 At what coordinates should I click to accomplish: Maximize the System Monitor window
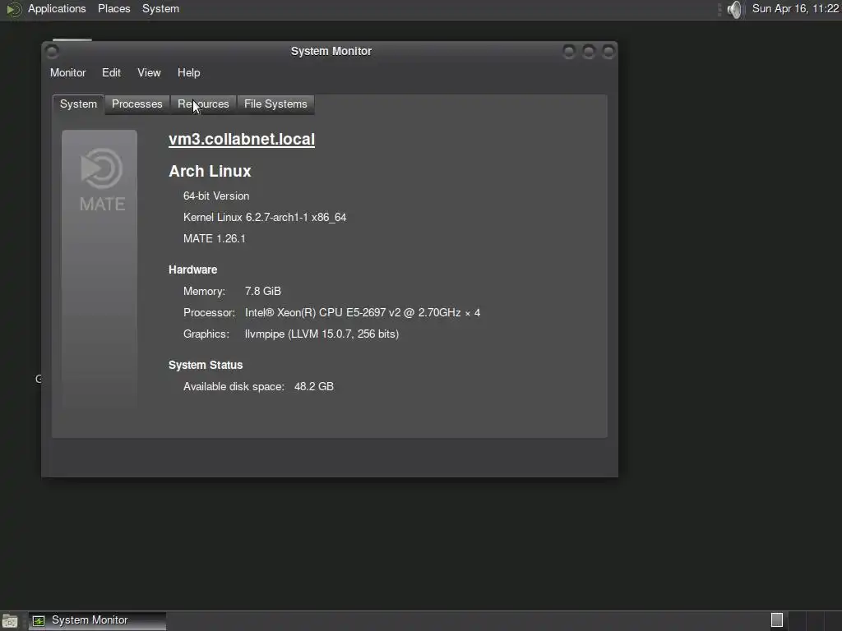[x=589, y=52]
